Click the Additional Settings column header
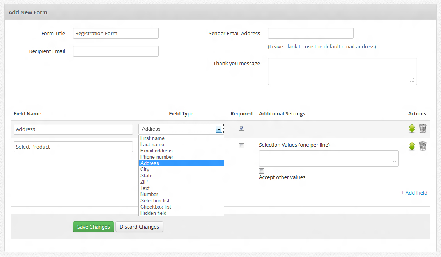Image resolution: width=441 pixels, height=257 pixels. click(x=282, y=113)
